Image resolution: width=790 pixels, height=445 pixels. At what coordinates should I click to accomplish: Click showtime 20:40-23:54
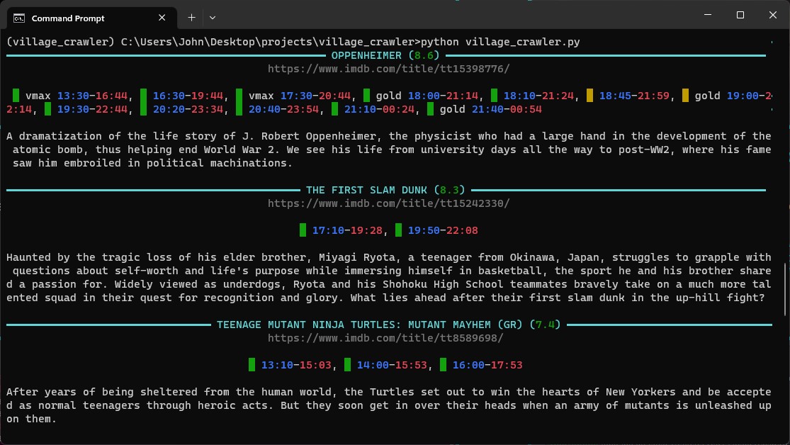point(283,109)
